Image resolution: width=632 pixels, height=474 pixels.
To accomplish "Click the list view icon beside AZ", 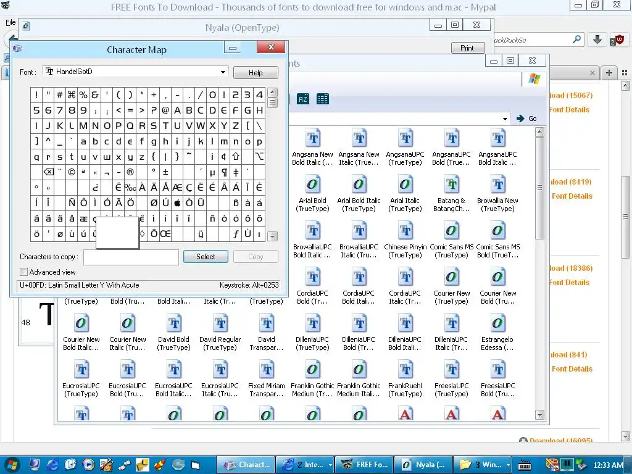I will 322,99.
